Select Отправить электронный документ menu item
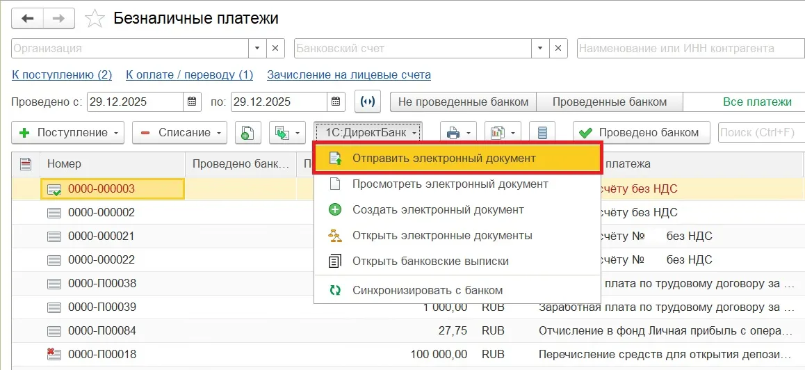Screen dimensions: 805x370 coord(444,158)
